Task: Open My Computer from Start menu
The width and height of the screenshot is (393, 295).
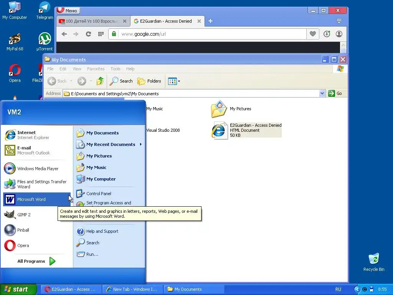Action: (x=109, y=179)
